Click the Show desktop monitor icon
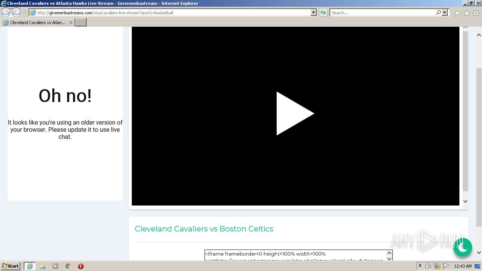 point(478,266)
